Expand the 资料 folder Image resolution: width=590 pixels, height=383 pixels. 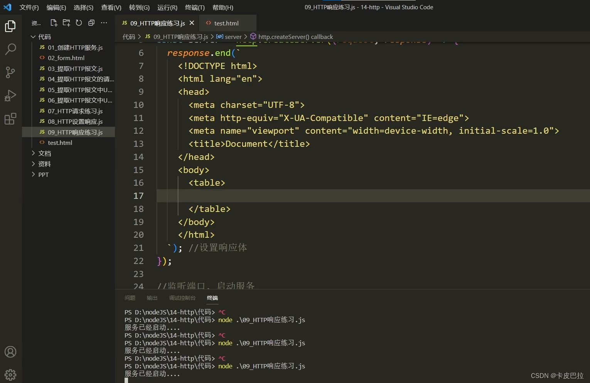pos(68,164)
